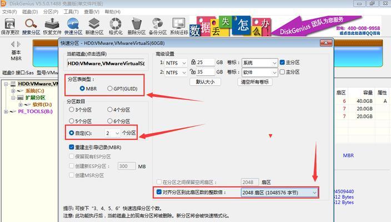The image size is (391, 222).
Task: Expand the 软件(D:) tree node
Action: pos(21,104)
